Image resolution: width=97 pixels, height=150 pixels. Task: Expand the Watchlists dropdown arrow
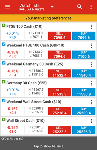click(52, 7)
